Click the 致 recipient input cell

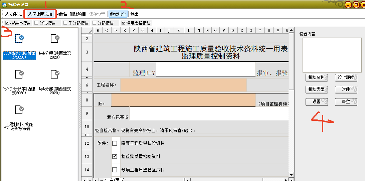tap(183, 100)
